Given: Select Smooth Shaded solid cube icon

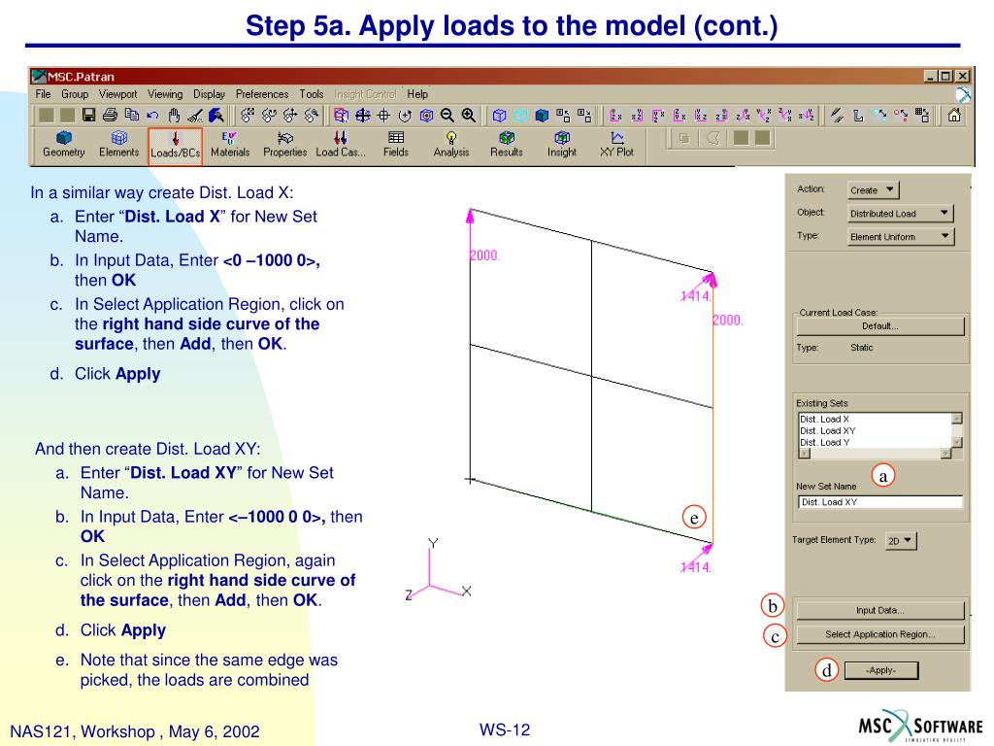Looking at the screenshot, I should tap(542, 115).
